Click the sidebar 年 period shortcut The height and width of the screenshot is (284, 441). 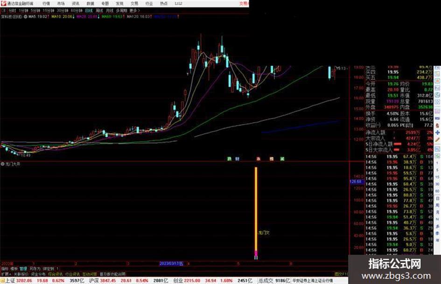point(437,241)
